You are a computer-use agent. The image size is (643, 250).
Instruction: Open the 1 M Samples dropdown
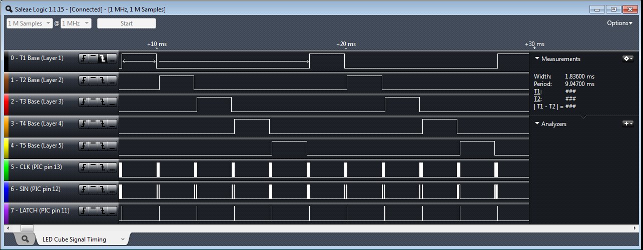click(x=30, y=23)
